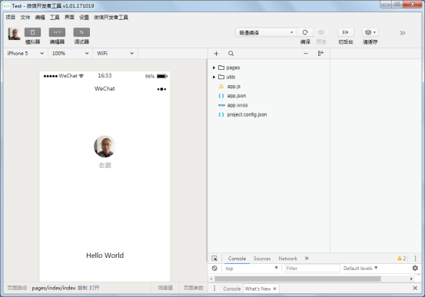Open the 设置 menu
This screenshot has height=297, width=425.
click(84, 18)
